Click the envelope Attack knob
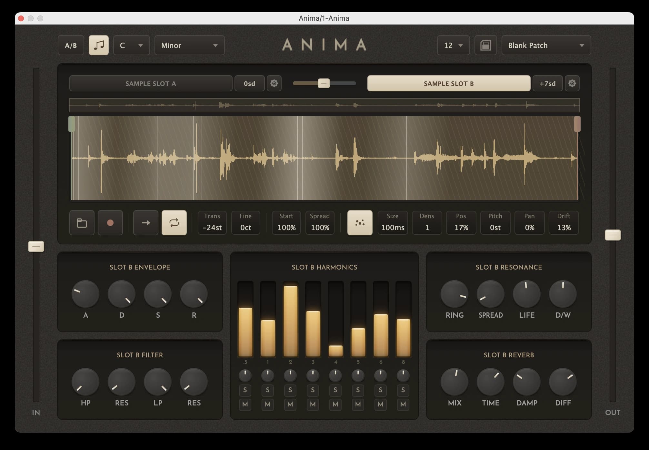This screenshot has width=649, height=450. 85,294
